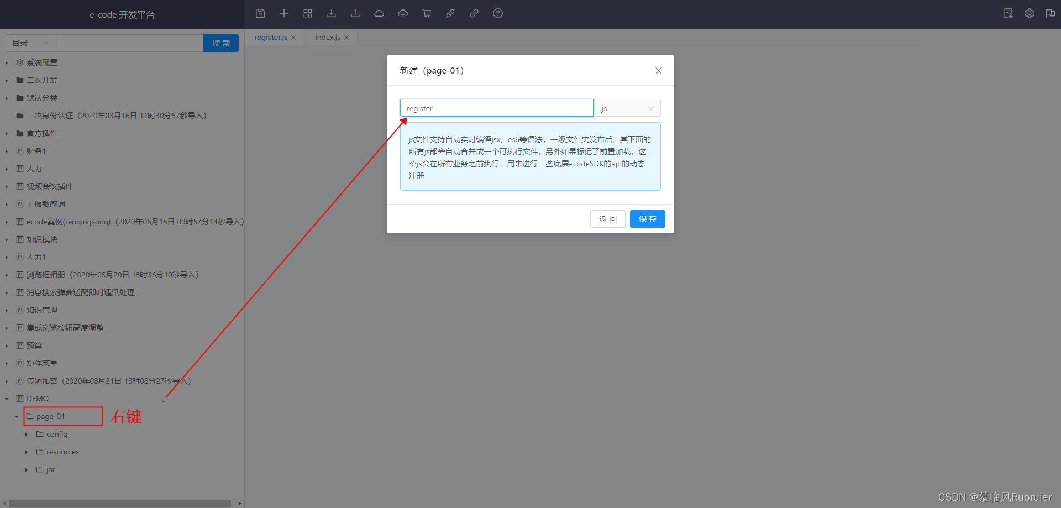Viewport: 1061px width, 508px height.
Task: Click the upload/export arrow icon
Action: pos(355,13)
